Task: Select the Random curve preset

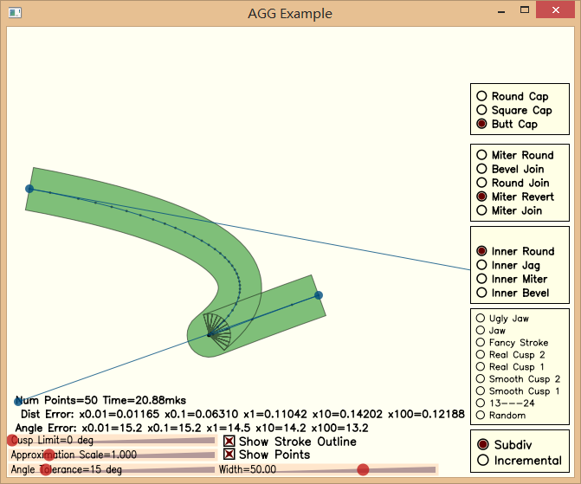Action: coord(500,415)
